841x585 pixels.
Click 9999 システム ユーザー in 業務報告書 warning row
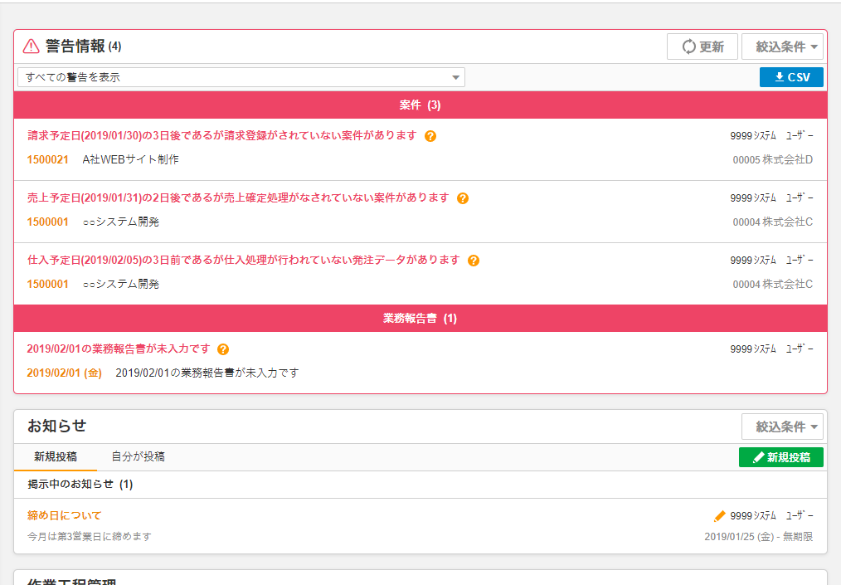click(772, 349)
